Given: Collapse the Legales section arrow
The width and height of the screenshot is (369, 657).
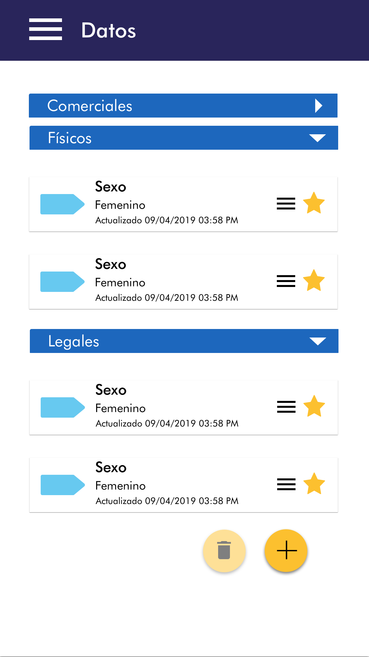Looking at the screenshot, I should 318,341.
